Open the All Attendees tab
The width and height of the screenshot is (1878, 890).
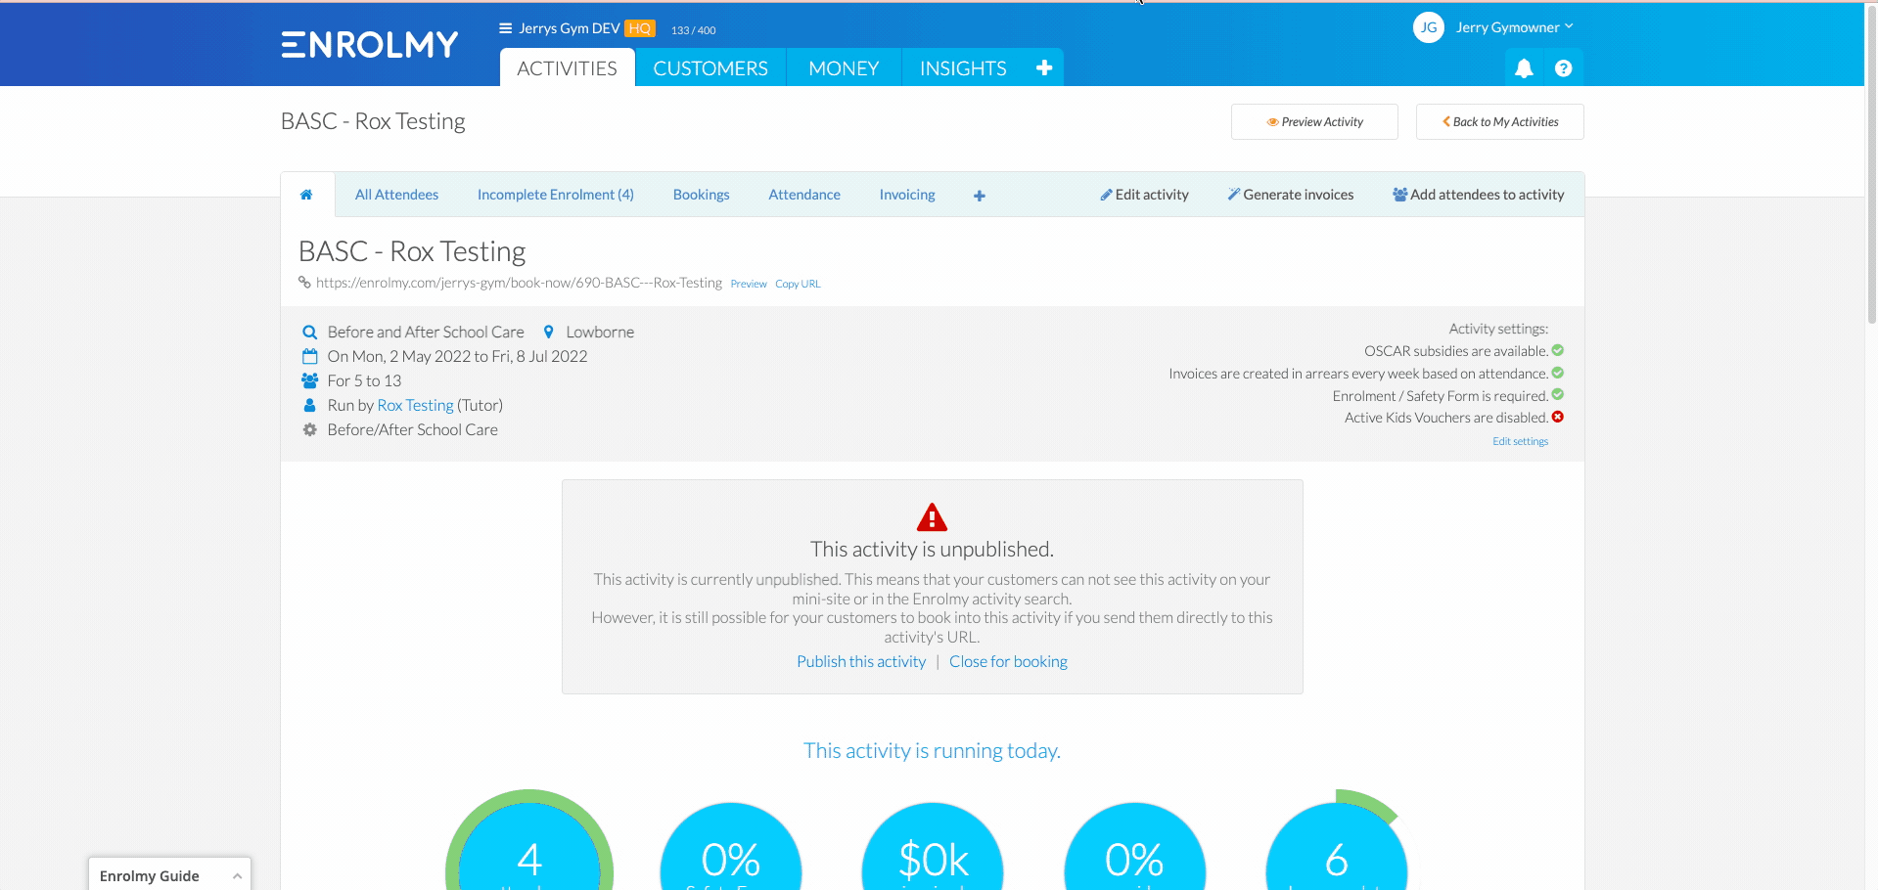point(396,195)
